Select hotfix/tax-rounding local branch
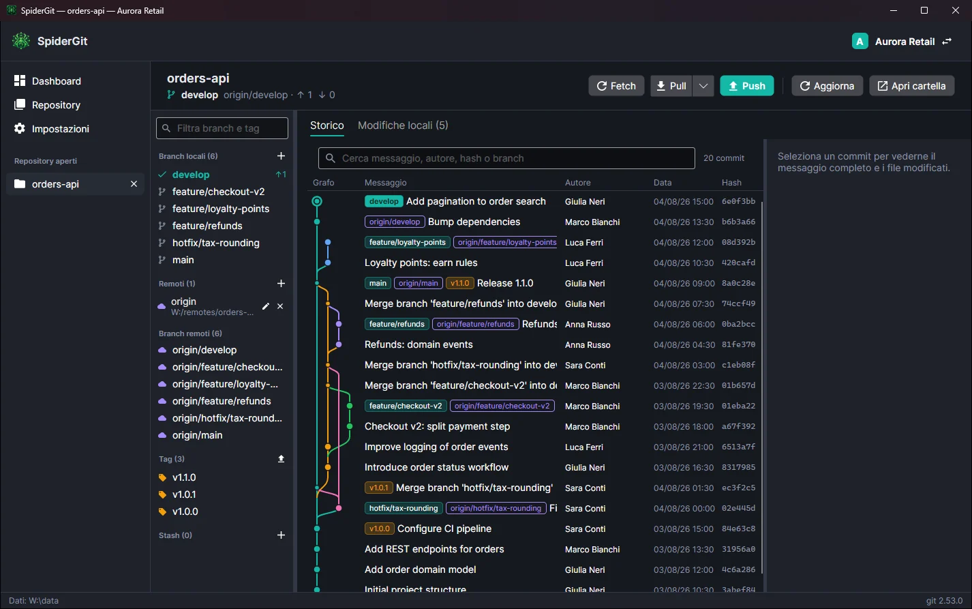Viewport: 972px width, 609px height. (x=222, y=243)
